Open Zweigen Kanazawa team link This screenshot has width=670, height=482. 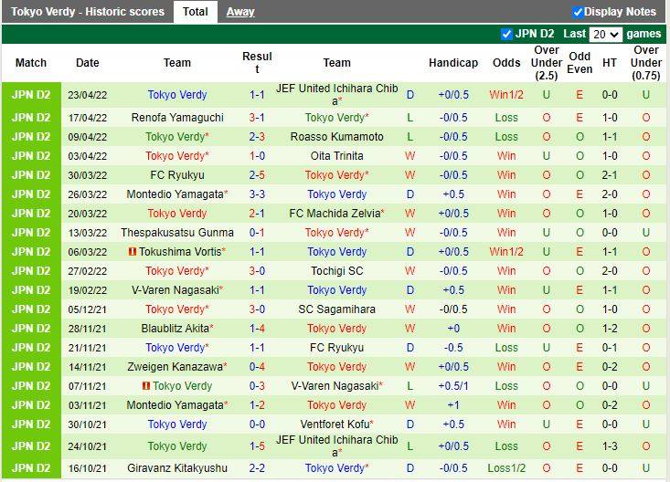coord(177,367)
